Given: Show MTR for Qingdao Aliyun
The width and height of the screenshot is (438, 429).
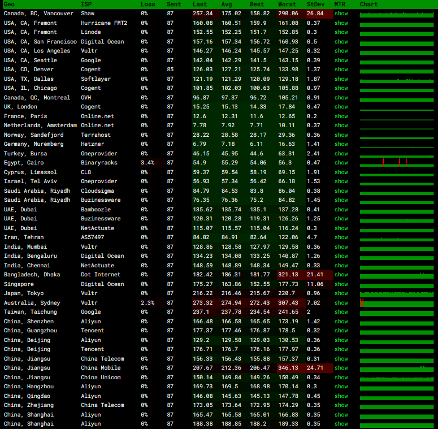Looking at the screenshot, I should 341,396.
